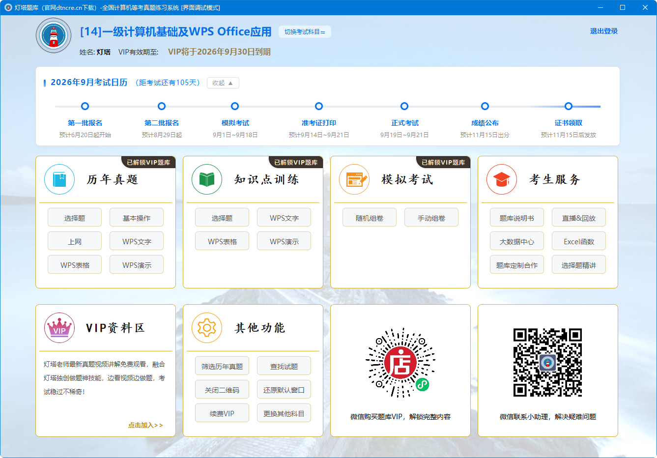657x458 pixels.
Task: Click 筛选历年真题 button
Action: point(222,366)
